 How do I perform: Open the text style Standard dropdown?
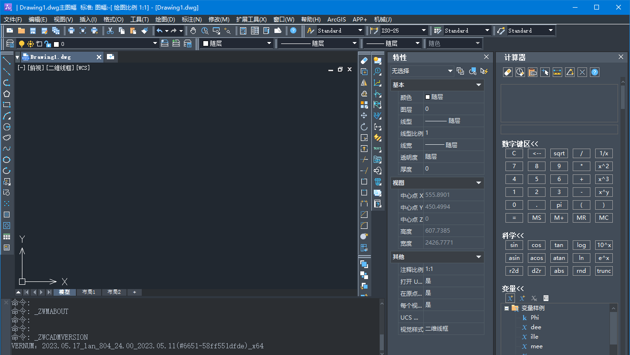pyautogui.click(x=360, y=31)
